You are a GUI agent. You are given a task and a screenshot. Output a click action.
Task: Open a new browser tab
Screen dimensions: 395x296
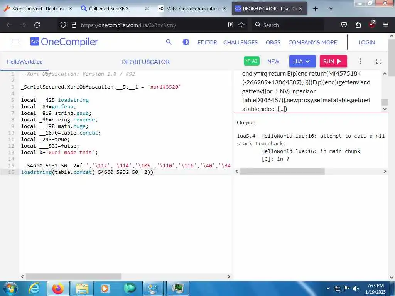316,9
